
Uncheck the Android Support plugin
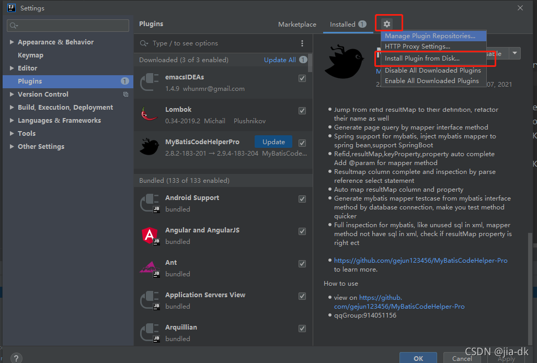click(x=302, y=199)
